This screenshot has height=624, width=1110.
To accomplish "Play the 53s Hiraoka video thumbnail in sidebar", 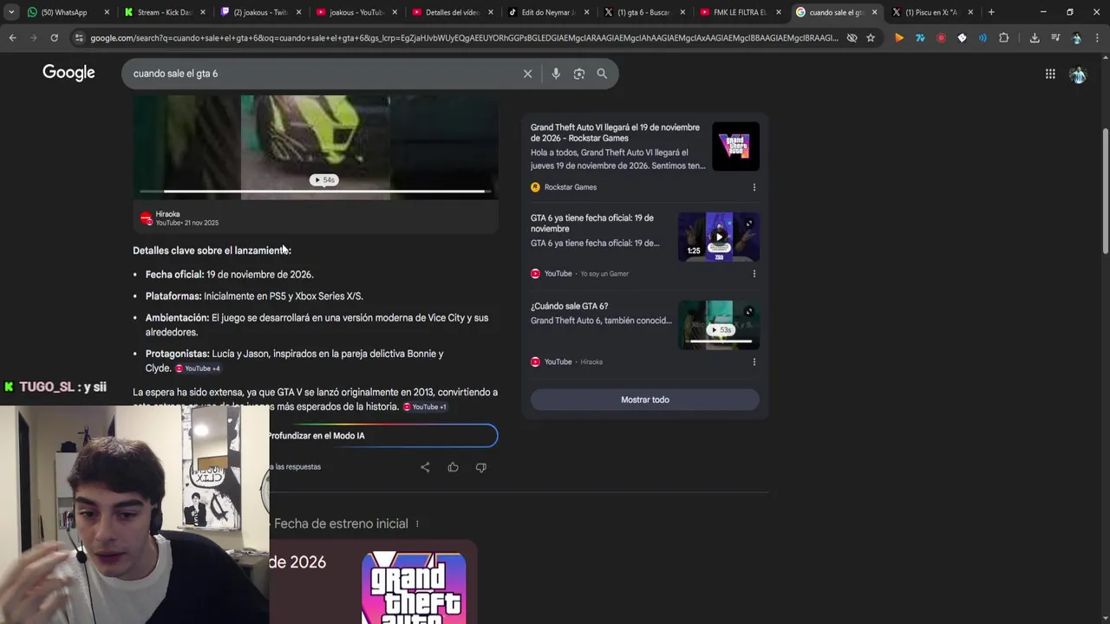I will pyautogui.click(x=719, y=325).
